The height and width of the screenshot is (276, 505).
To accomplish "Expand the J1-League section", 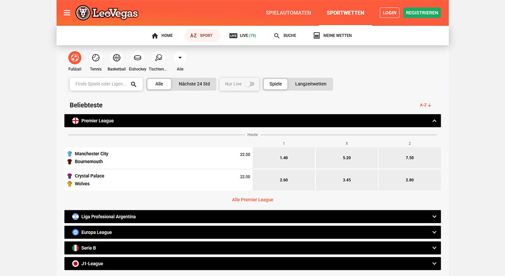I will [x=434, y=264].
